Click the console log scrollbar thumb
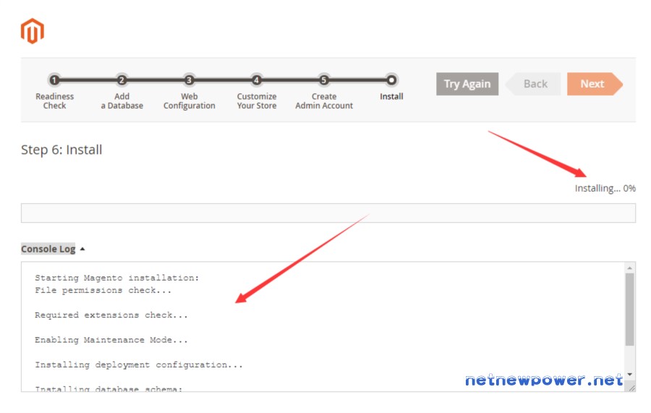The height and width of the screenshot is (413, 651). [x=629, y=310]
